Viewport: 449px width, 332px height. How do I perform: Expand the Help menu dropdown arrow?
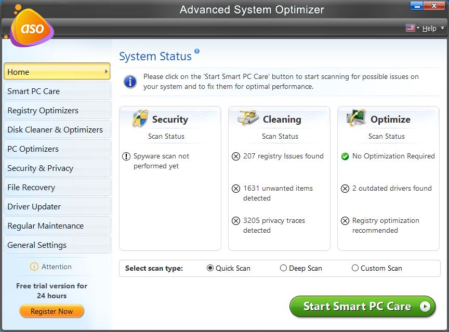click(x=442, y=28)
